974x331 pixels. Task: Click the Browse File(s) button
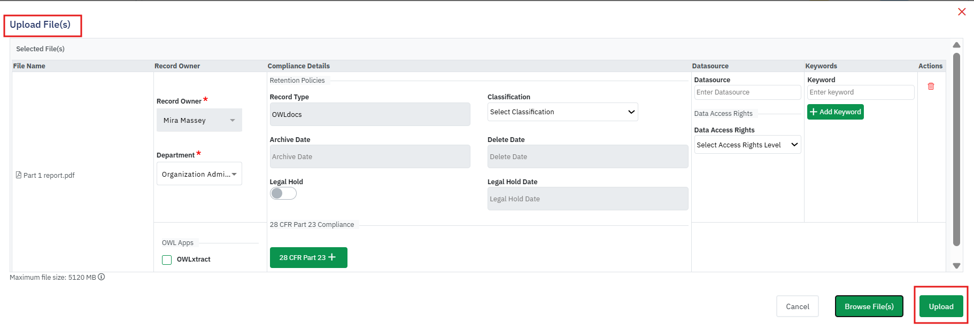click(x=869, y=306)
